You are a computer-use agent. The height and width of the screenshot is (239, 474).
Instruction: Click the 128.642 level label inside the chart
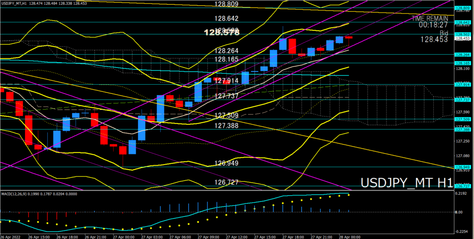coord(226,18)
